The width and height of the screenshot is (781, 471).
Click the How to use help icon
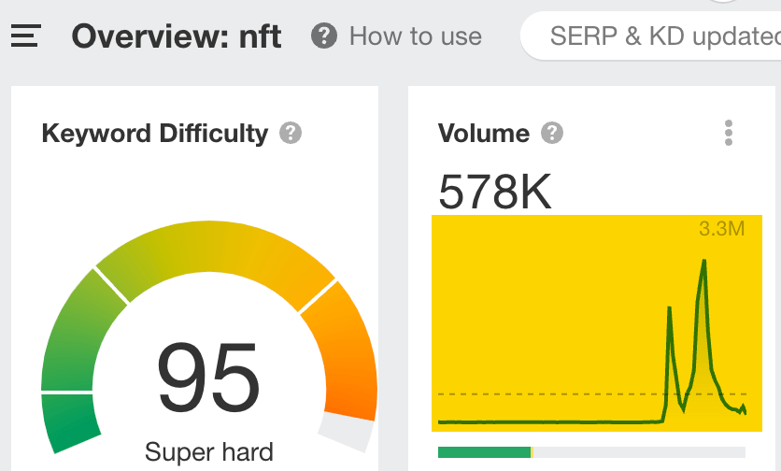pyautogui.click(x=324, y=36)
